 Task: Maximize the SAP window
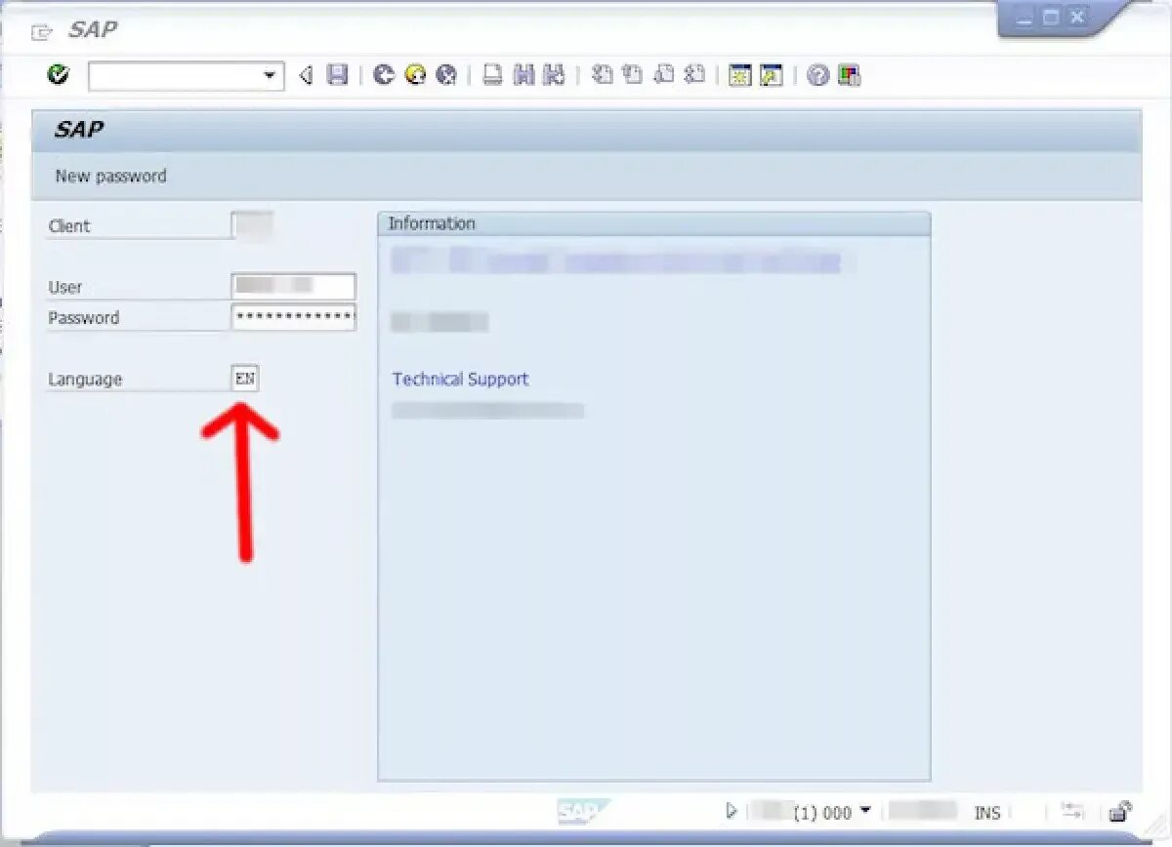click(x=1051, y=17)
